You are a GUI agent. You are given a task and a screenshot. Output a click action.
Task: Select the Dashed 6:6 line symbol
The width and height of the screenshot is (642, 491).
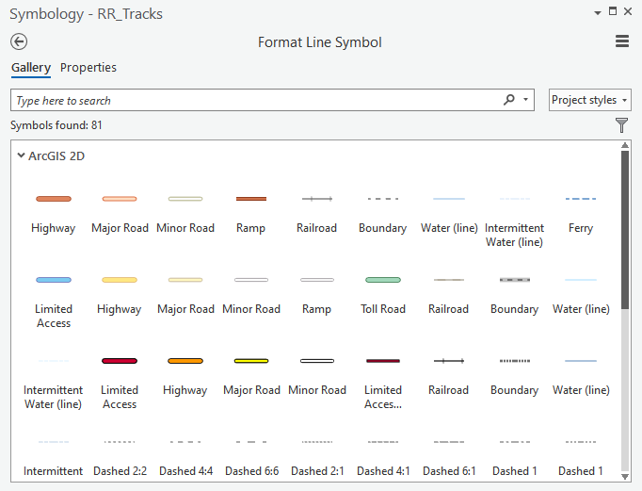pos(251,455)
